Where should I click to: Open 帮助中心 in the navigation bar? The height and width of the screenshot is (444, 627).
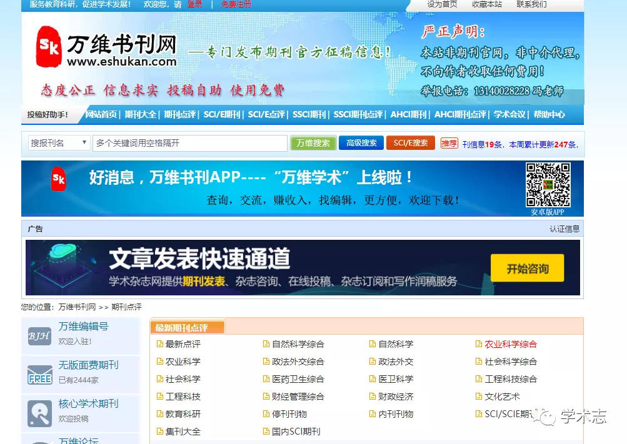pos(549,115)
